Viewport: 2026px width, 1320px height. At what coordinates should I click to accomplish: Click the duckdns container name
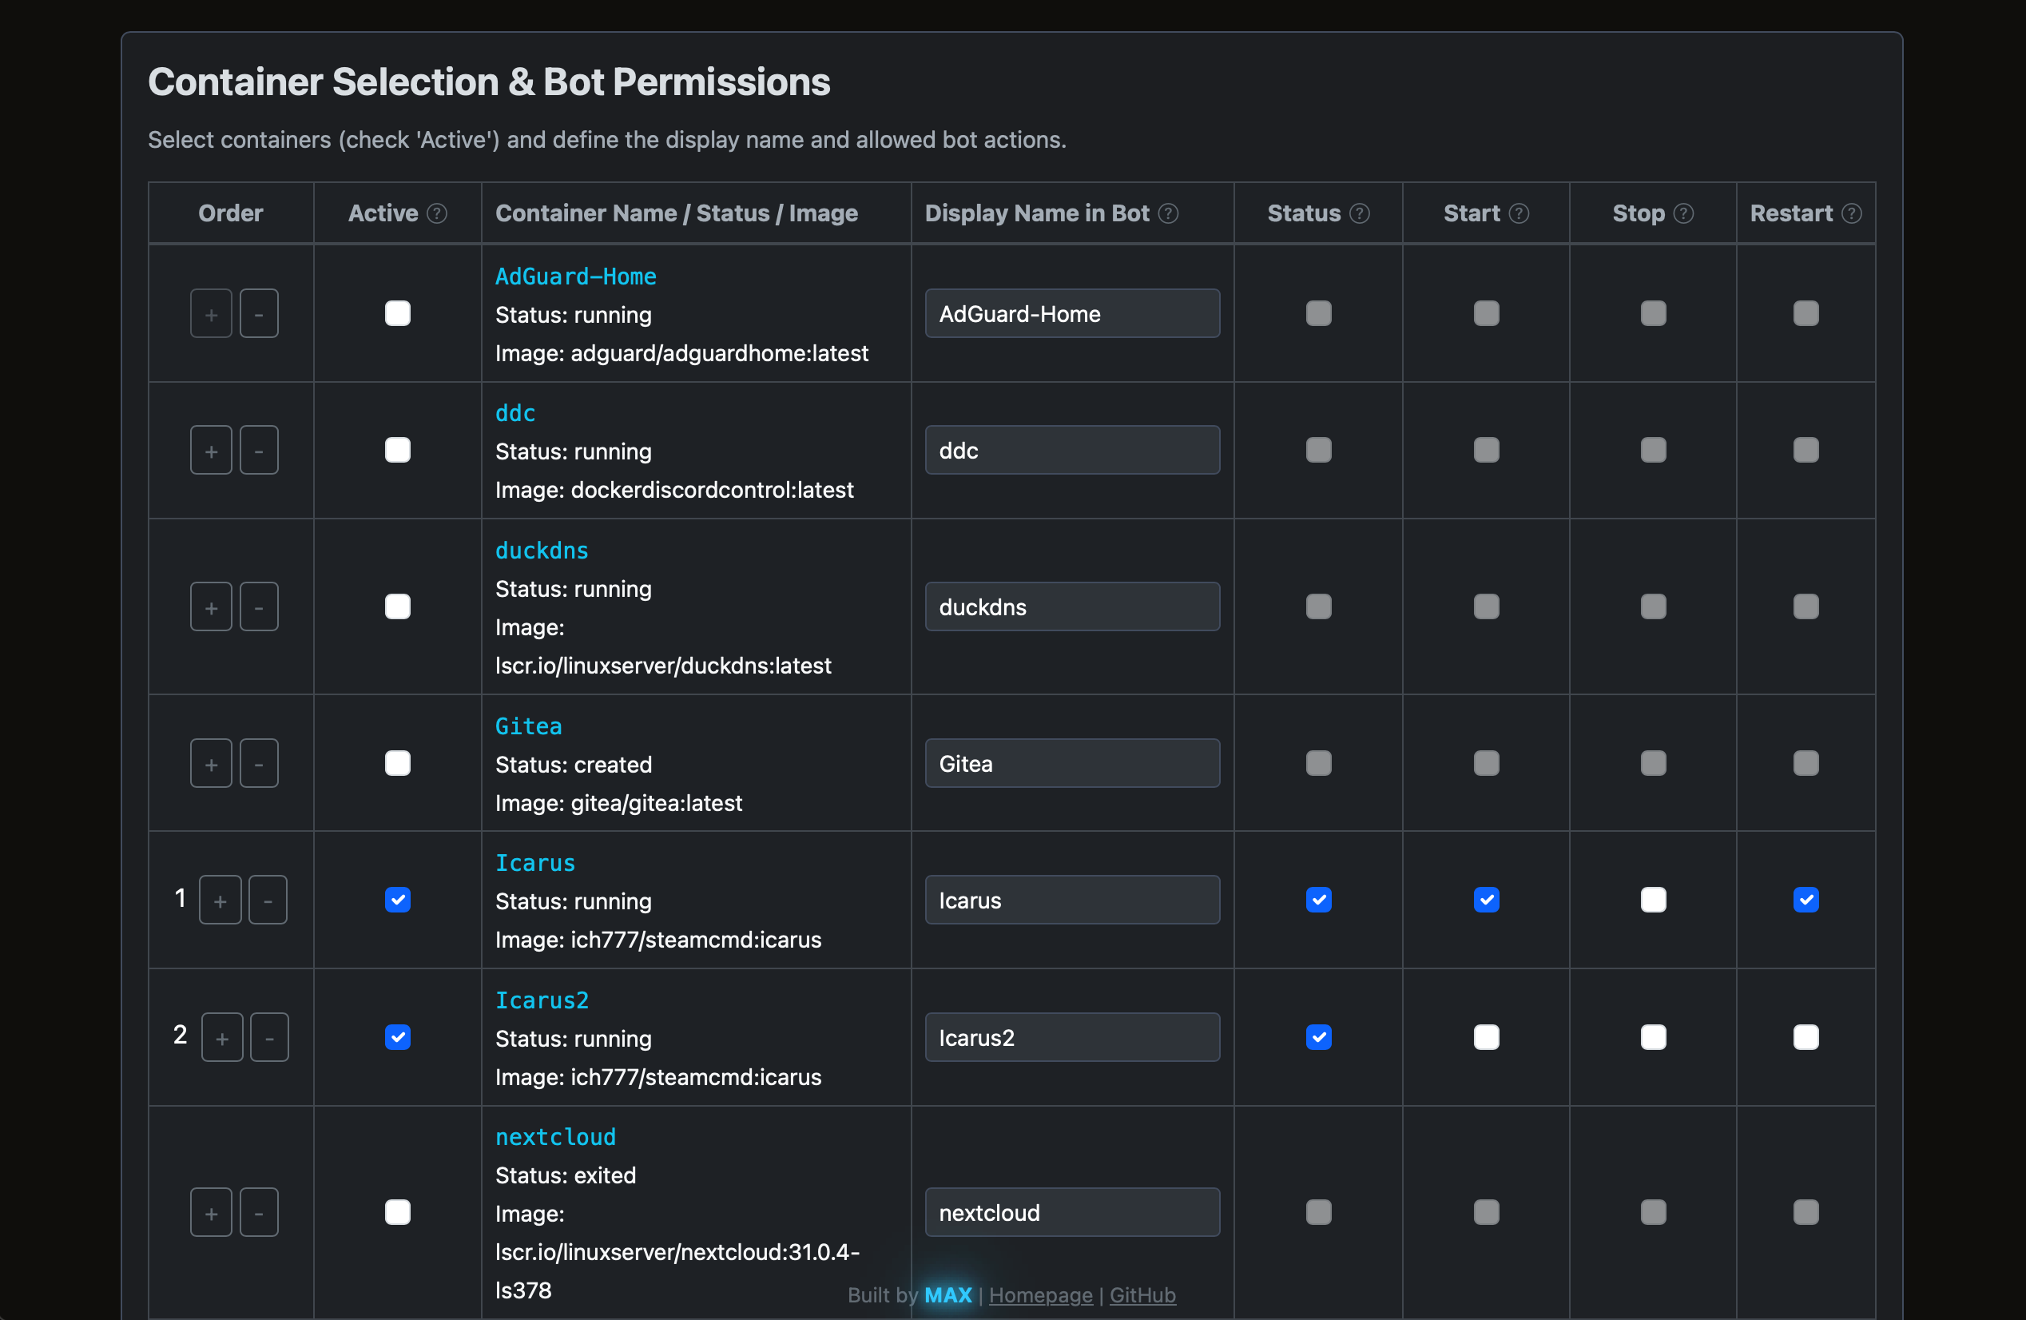(x=542, y=551)
